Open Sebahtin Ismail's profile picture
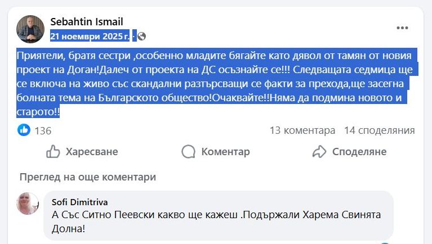This screenshot has width=432, height=244. [30, 29]
